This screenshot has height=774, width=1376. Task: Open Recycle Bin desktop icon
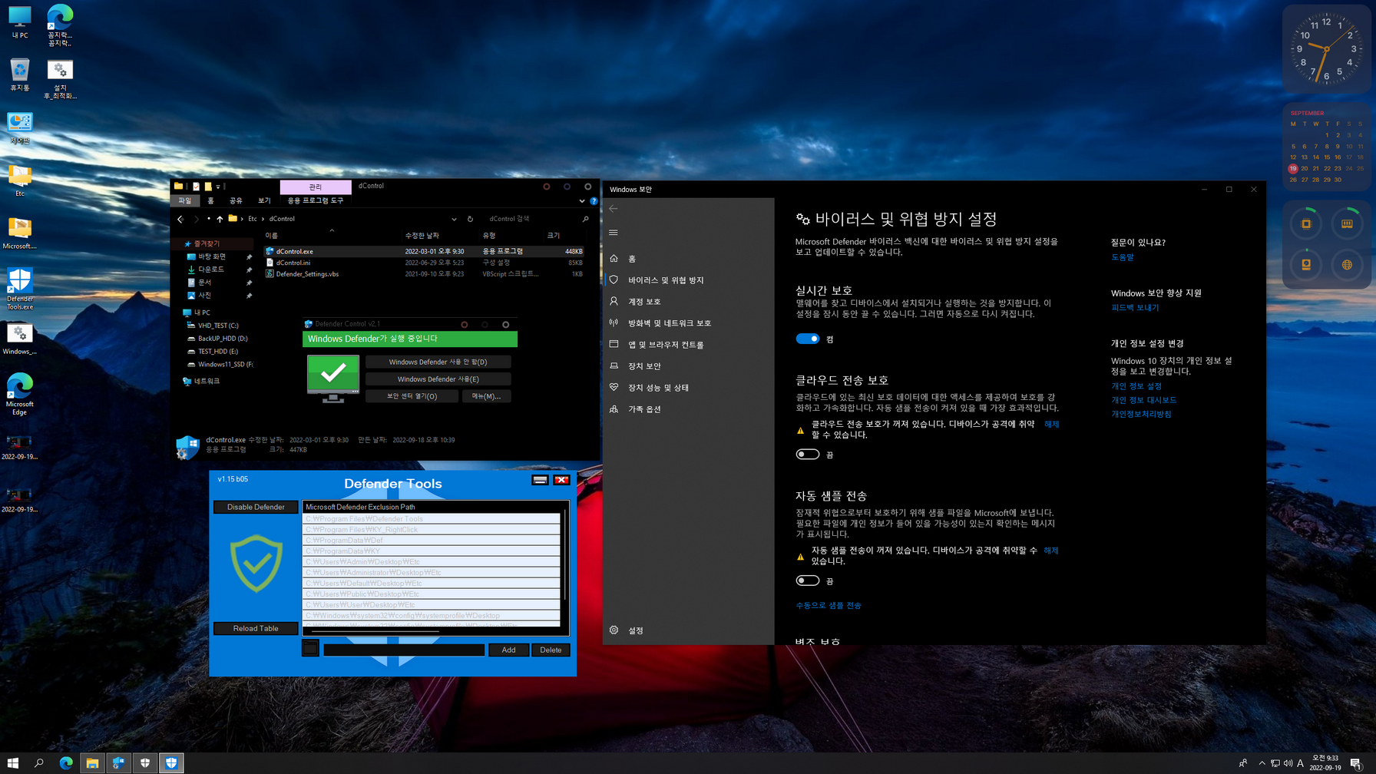tap(20, 75)
